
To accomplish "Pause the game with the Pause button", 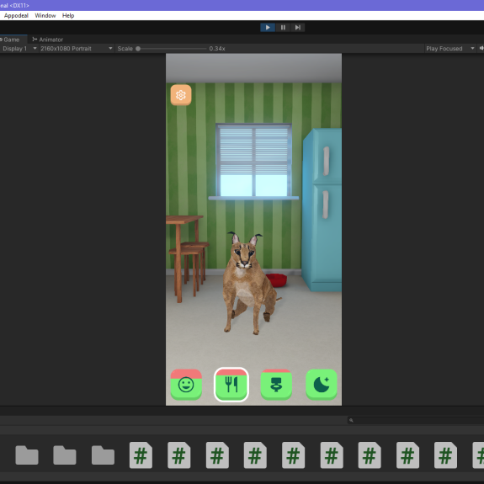I will point(283,28).
